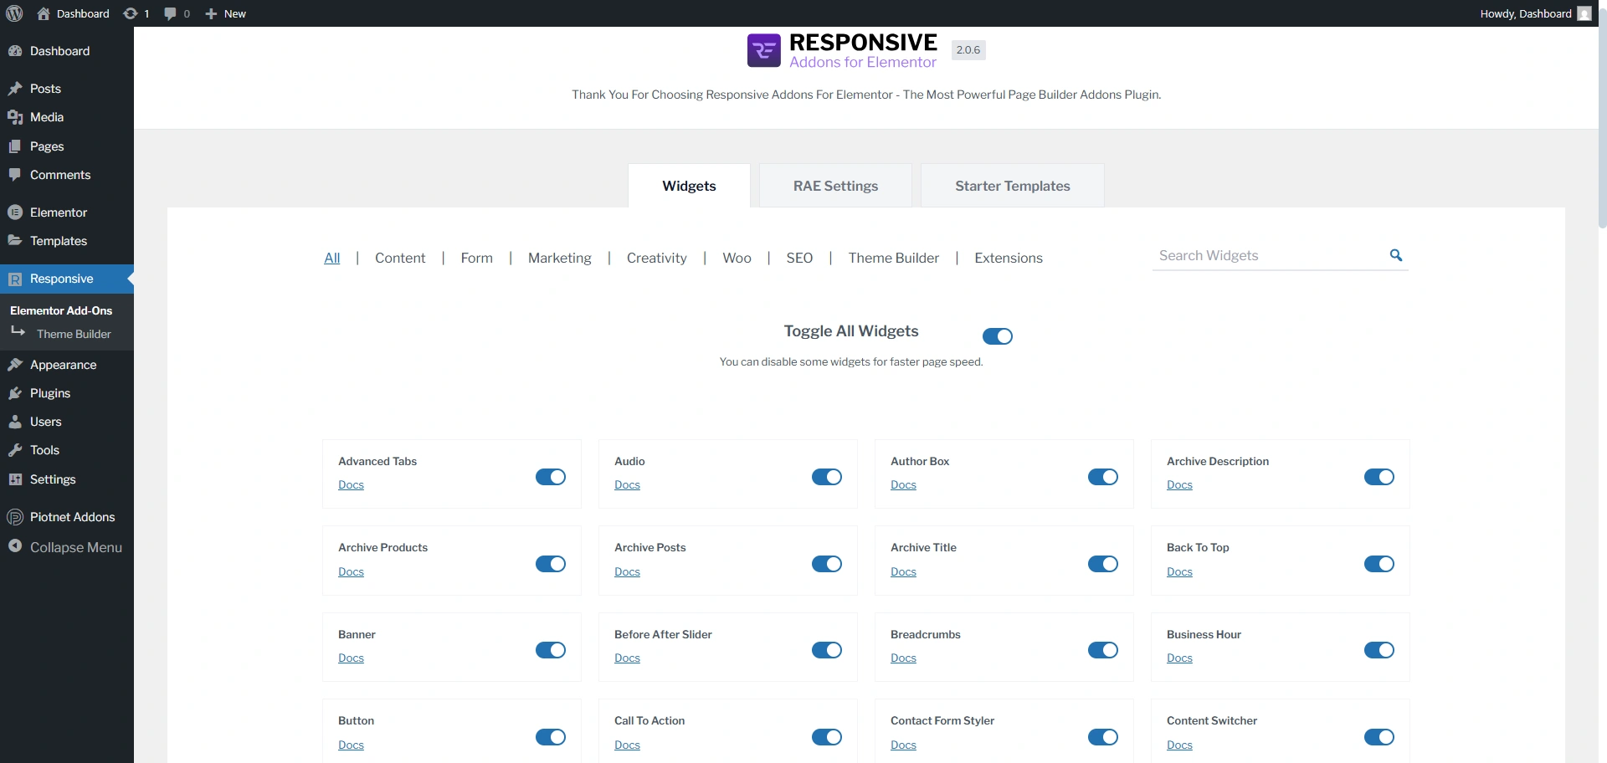Toggle the Author Box widget switch
The width and height of the screenshot is (1607, 763).
tap(1103, 477)
